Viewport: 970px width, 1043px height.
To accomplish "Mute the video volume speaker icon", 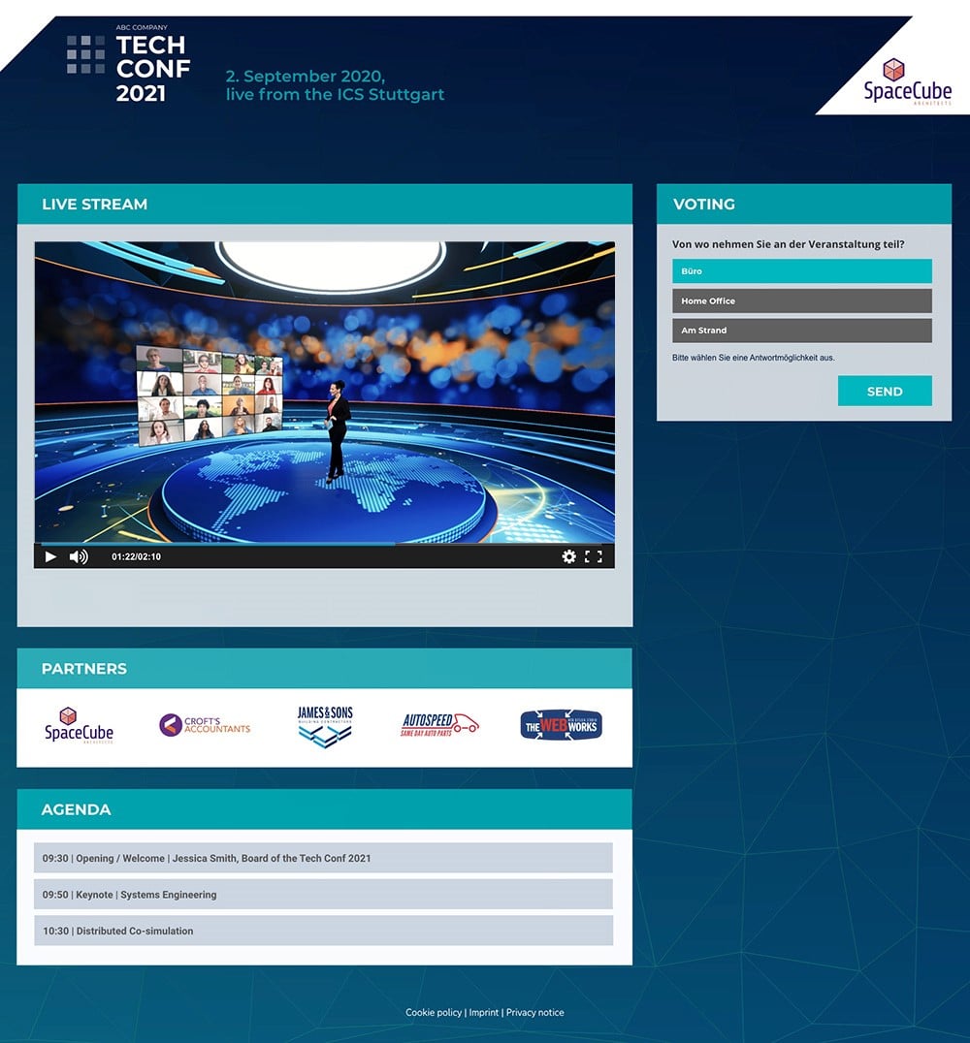I will click(x=79, y=556).
